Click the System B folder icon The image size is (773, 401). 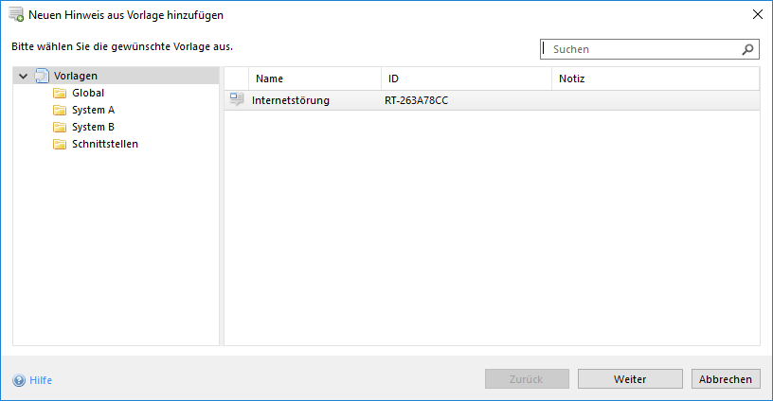[60, 127]
